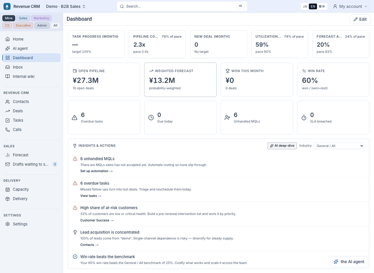
Task: Click the Forecast accuracy 20% card
Action: [341, 44]
